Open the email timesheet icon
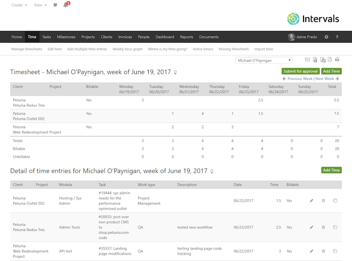Viewport: 352px width, 261px height. click(307, 60)
